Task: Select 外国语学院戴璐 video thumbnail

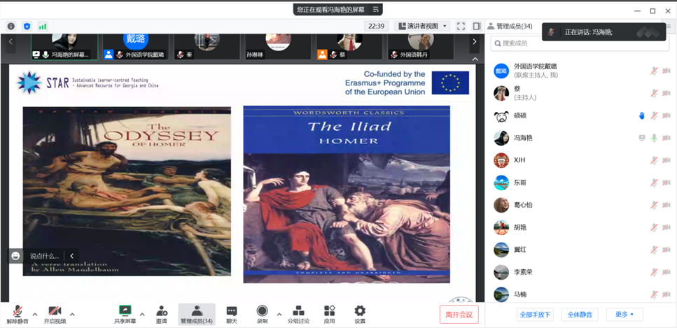Action: pos(136,47)
